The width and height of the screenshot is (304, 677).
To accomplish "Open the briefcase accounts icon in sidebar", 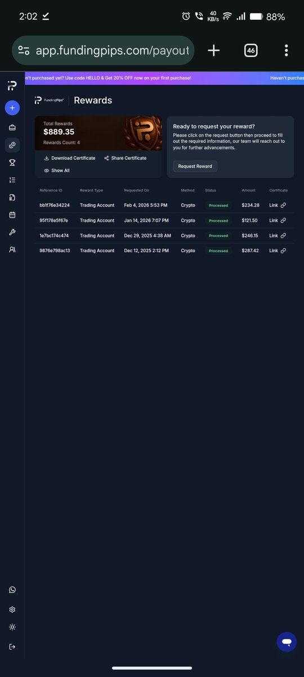I will 12,128.
